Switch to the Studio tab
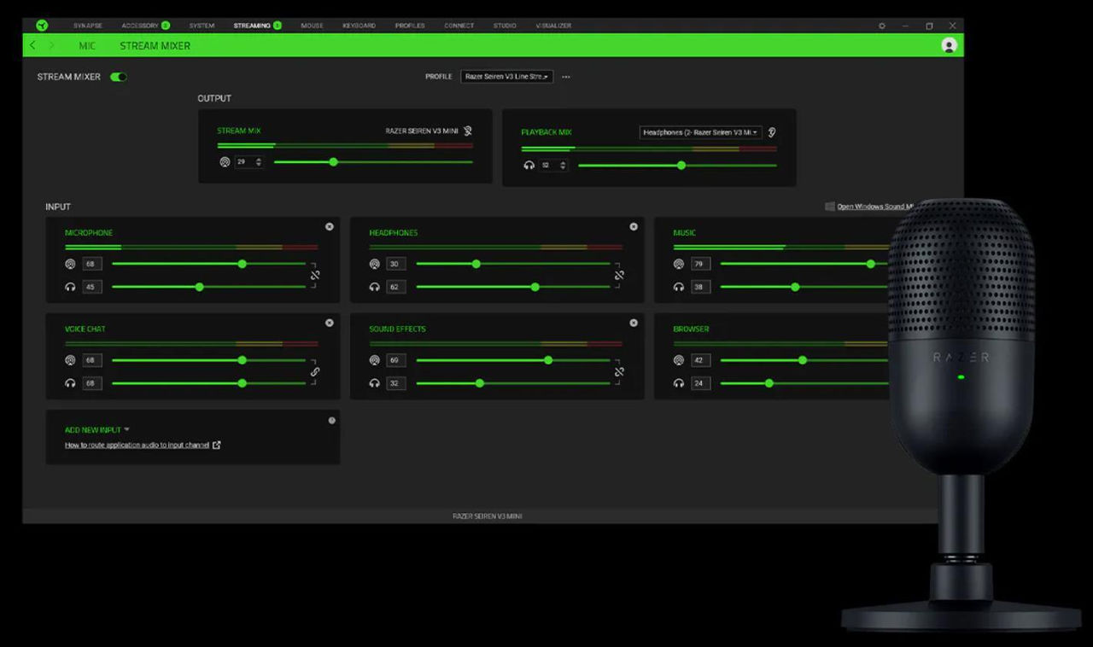The height and width of the screenshot is (647, 1093). click(x=505, y=26)
